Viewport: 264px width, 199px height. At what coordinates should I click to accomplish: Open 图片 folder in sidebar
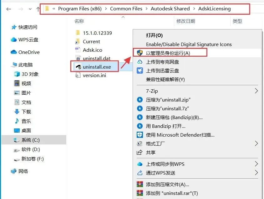pos(26,93)
